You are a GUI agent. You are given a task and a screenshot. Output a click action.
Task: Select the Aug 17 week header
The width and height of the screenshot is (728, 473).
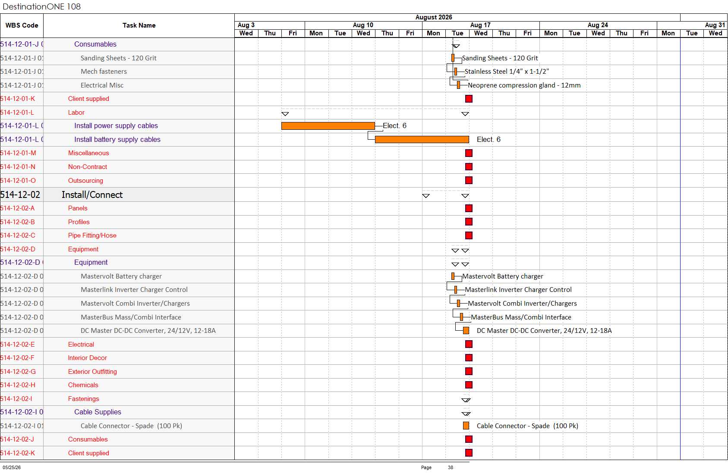[x=481, y=25]
